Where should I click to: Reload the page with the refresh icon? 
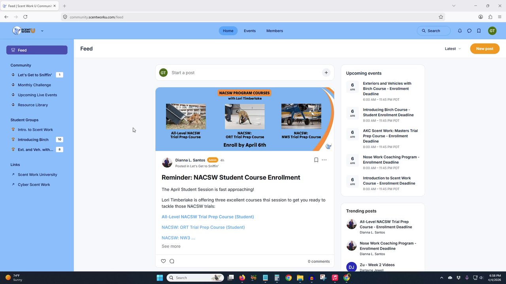(25, 17)
